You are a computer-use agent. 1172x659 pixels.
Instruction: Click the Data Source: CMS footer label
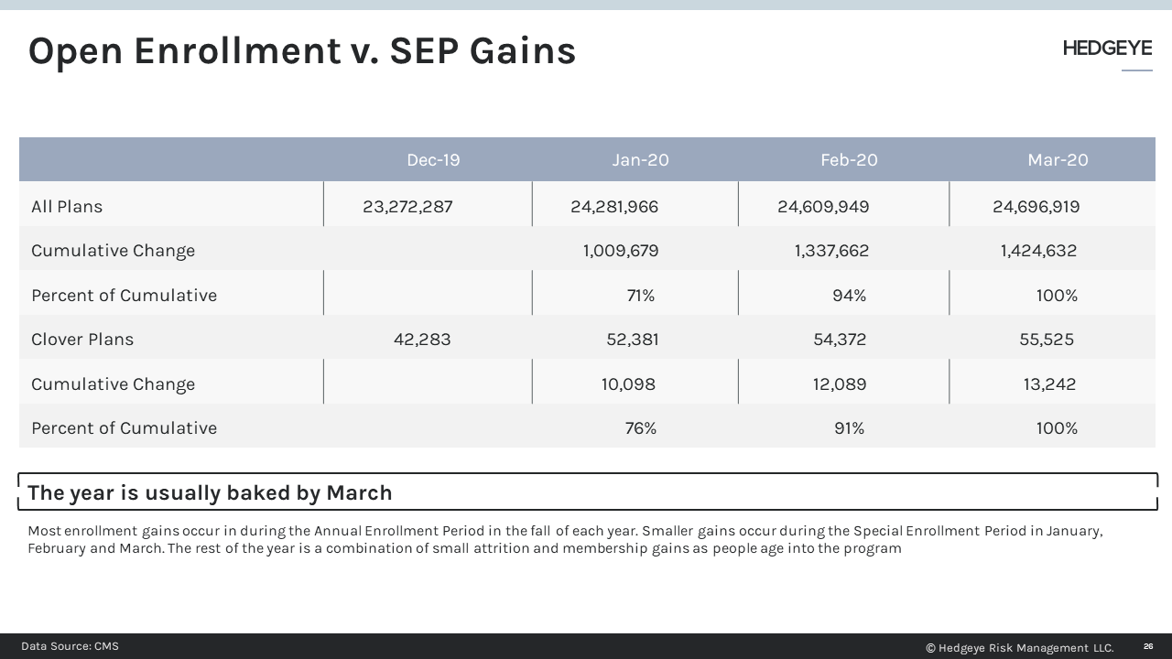pos(70,646)
